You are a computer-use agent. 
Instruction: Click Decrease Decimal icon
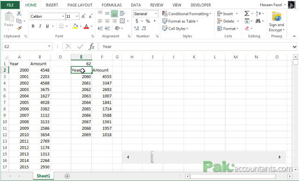tap(144, 28)
